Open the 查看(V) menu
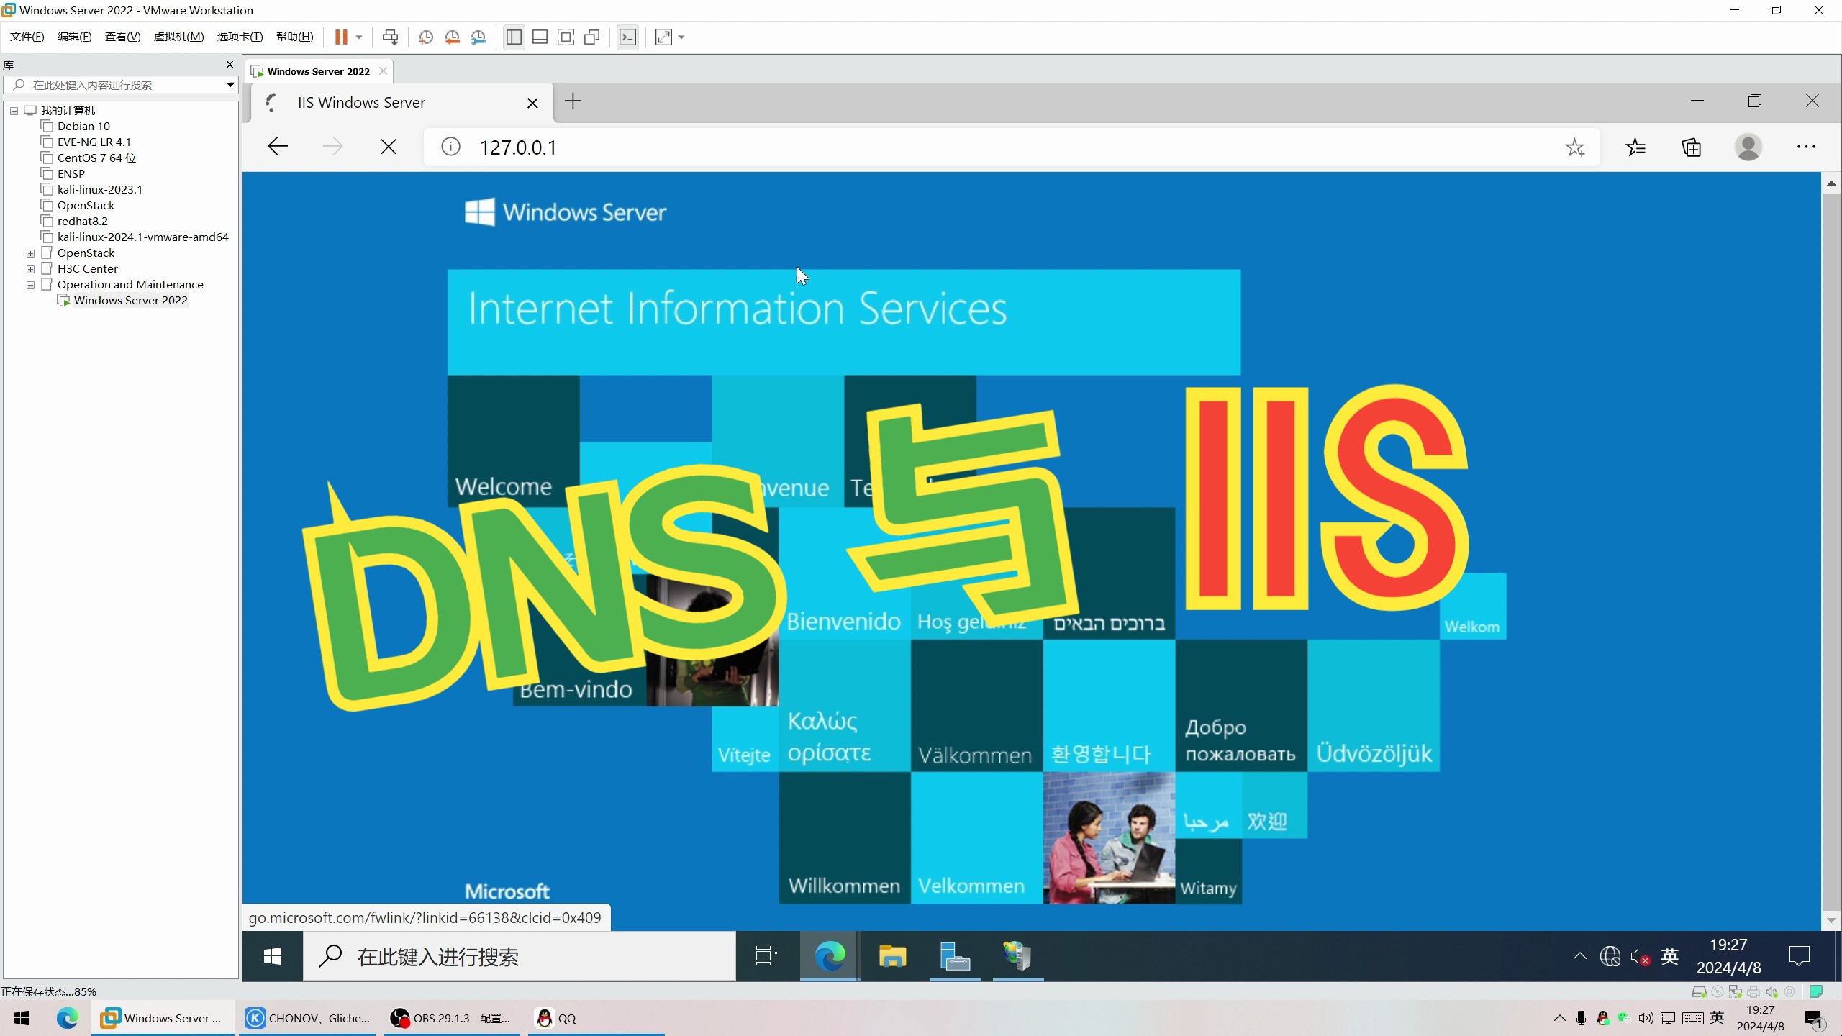Viewport: 1842px width, 1036px height. (122, 37)
